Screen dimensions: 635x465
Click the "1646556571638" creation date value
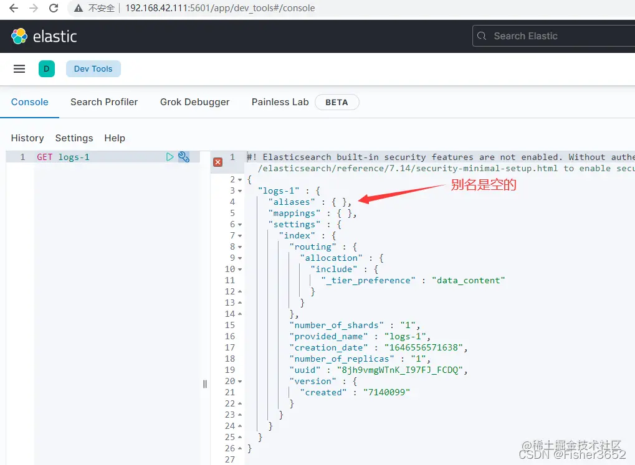pyautogui.click(x=424, y=347)
